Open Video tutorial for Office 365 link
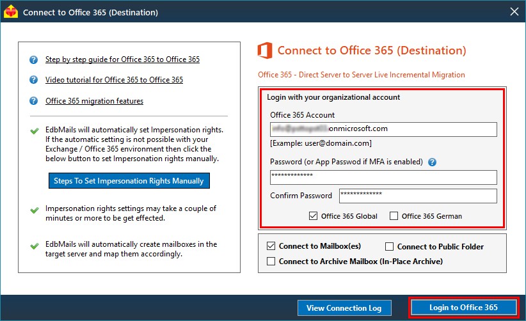 (114, 80)
